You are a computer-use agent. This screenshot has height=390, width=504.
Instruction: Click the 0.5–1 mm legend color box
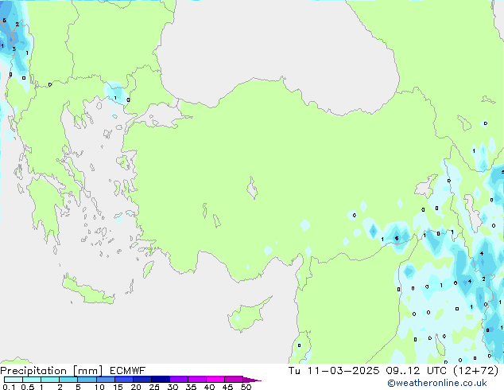coord(32,380)
